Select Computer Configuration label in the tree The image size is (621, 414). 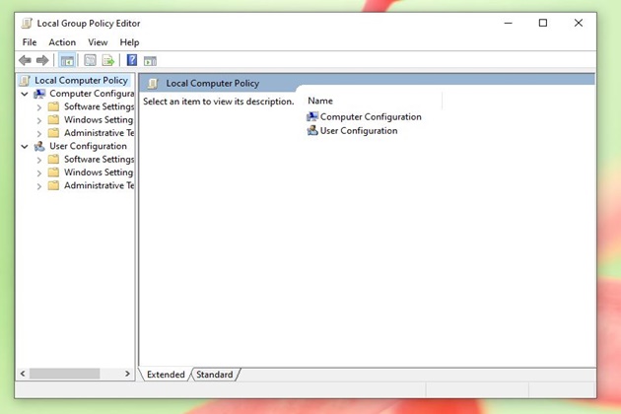tap(92, 94)
